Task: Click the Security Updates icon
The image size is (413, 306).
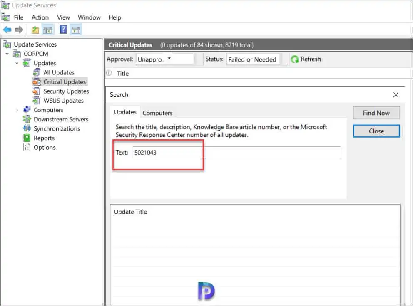Action: [36, 91]
